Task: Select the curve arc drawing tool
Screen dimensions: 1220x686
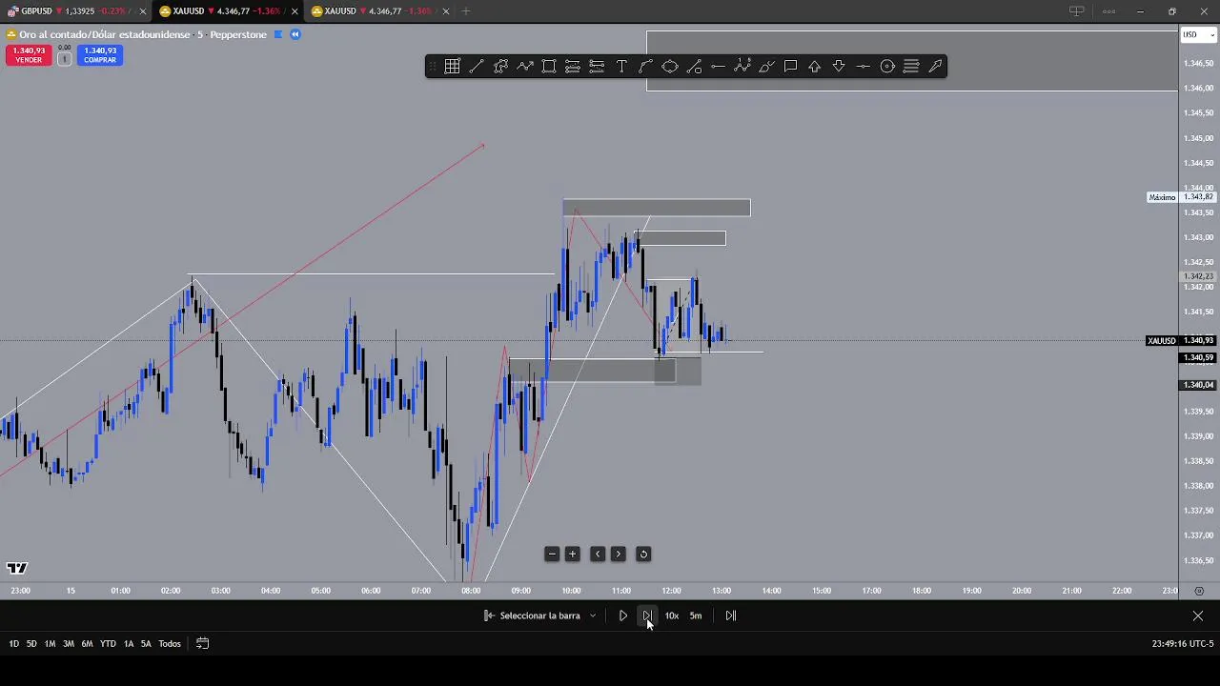Action: (645, 66)
